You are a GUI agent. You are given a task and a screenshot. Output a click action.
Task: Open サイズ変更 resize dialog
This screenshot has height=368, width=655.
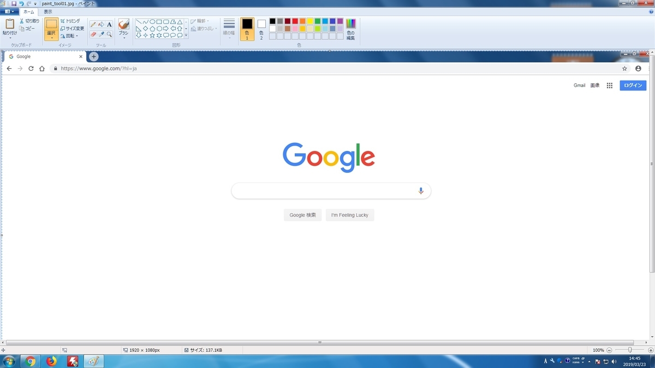pos(72,28)
